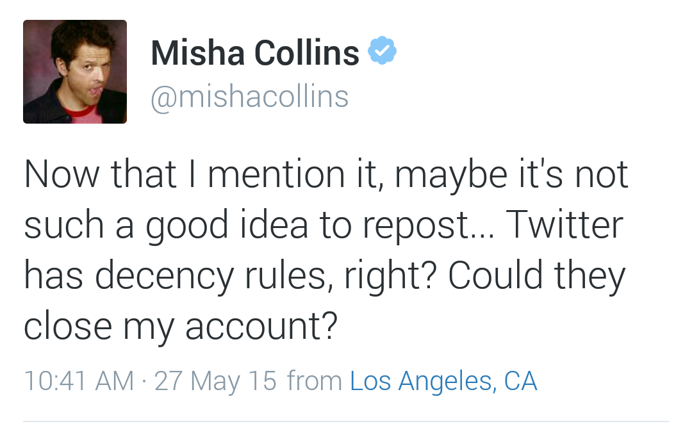Click the phrase "close my account?"
The height and width of the screenshot is (433, 692).
pyautogui.click(x=180, y=326)
